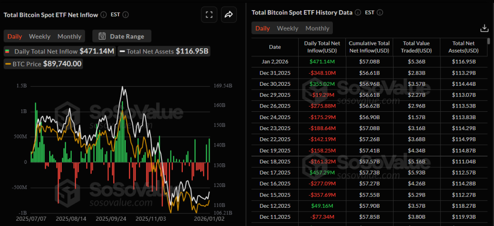Click the Jan 2,2026 table row date
Image resolution: width=494 pixels, height=226 pixels.
tap(274, 62)
